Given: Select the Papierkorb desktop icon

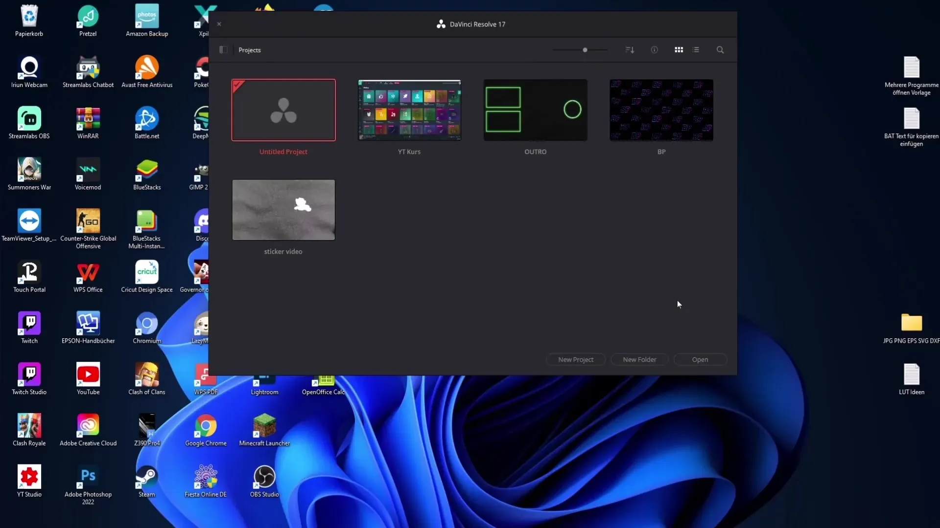Looking at the screenshot, I should click(29, 21).
